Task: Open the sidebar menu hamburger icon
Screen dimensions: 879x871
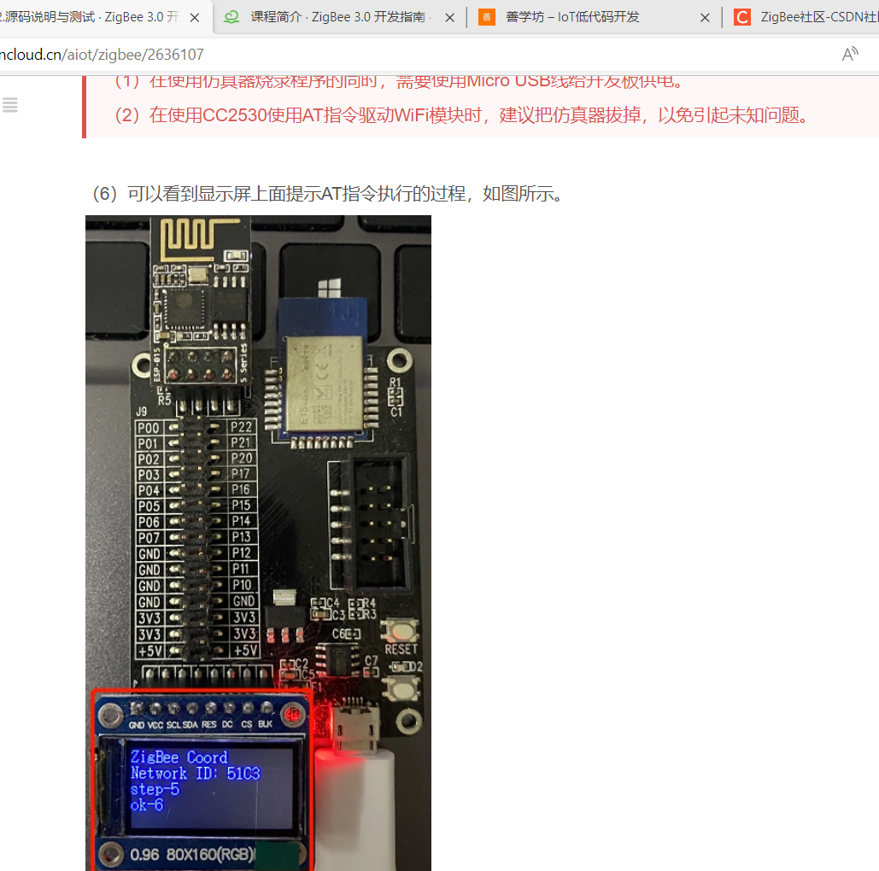Action: 10,105
